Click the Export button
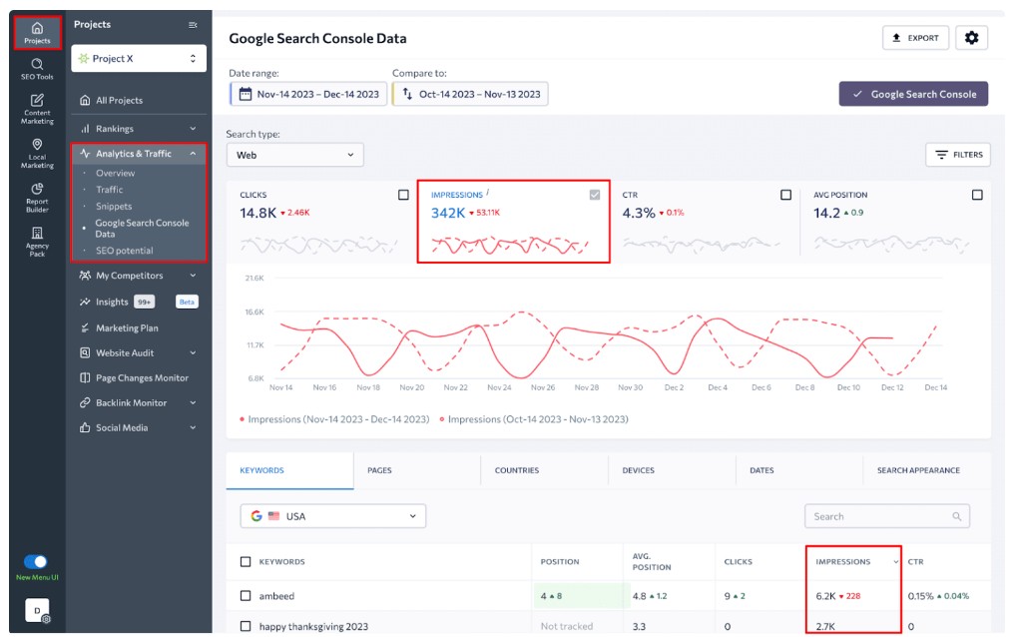 915,38
